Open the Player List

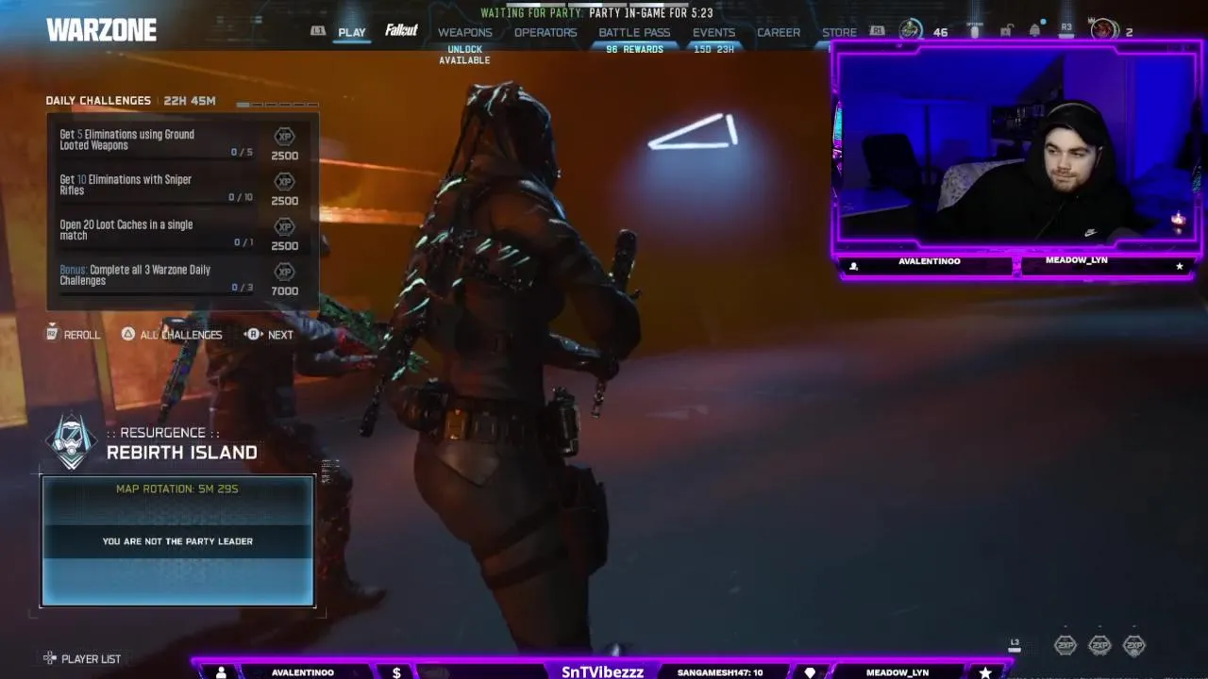click(x=82, y=658)
